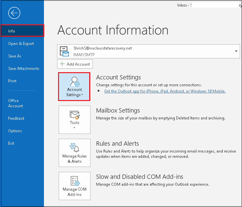Click the Account Information page heading
242x207 pixels.
click(113, 30)
